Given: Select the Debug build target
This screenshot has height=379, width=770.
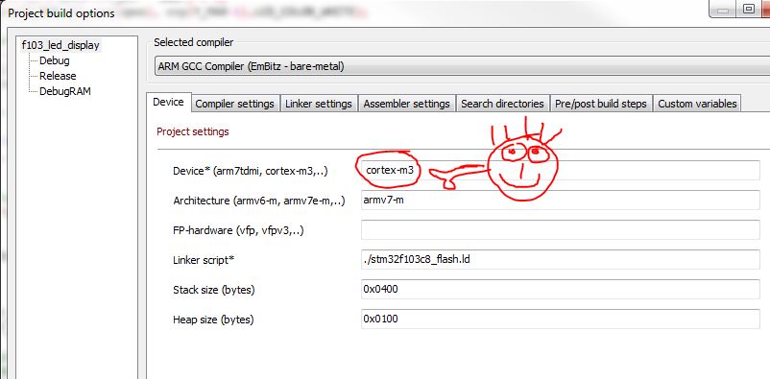Looking at the screenshot, I should click(55, 60).
